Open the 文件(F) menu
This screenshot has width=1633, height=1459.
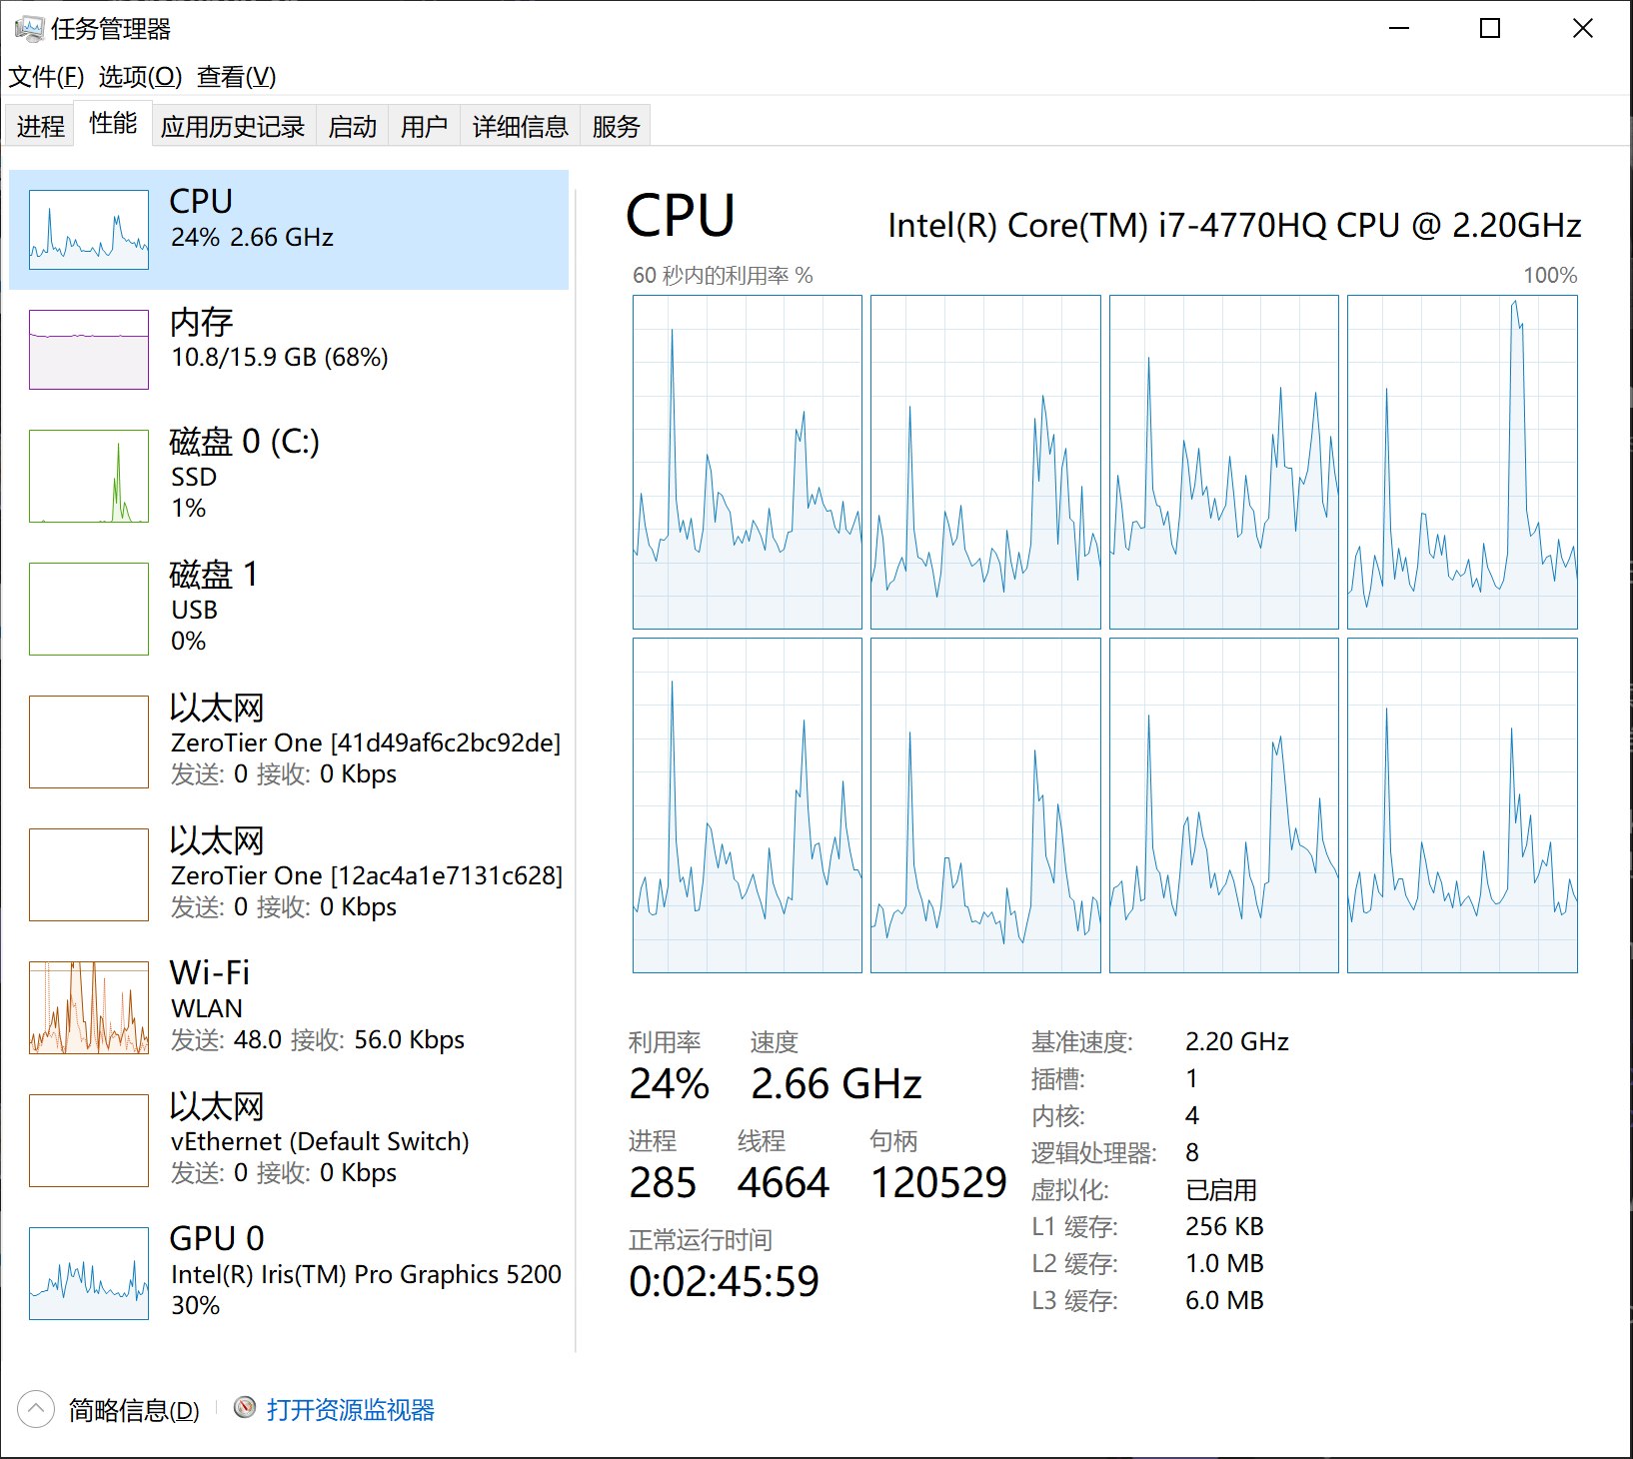click(x=46, y=77)
